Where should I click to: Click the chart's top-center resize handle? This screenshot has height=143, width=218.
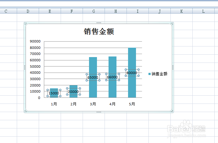[x=99, y=23]
